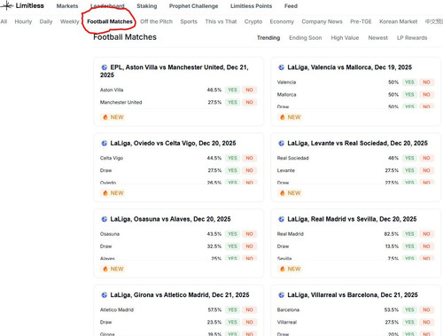Go to Limitless Points
Screen dimensions: 443x336
pyautogui.click(x=251, y=6)
